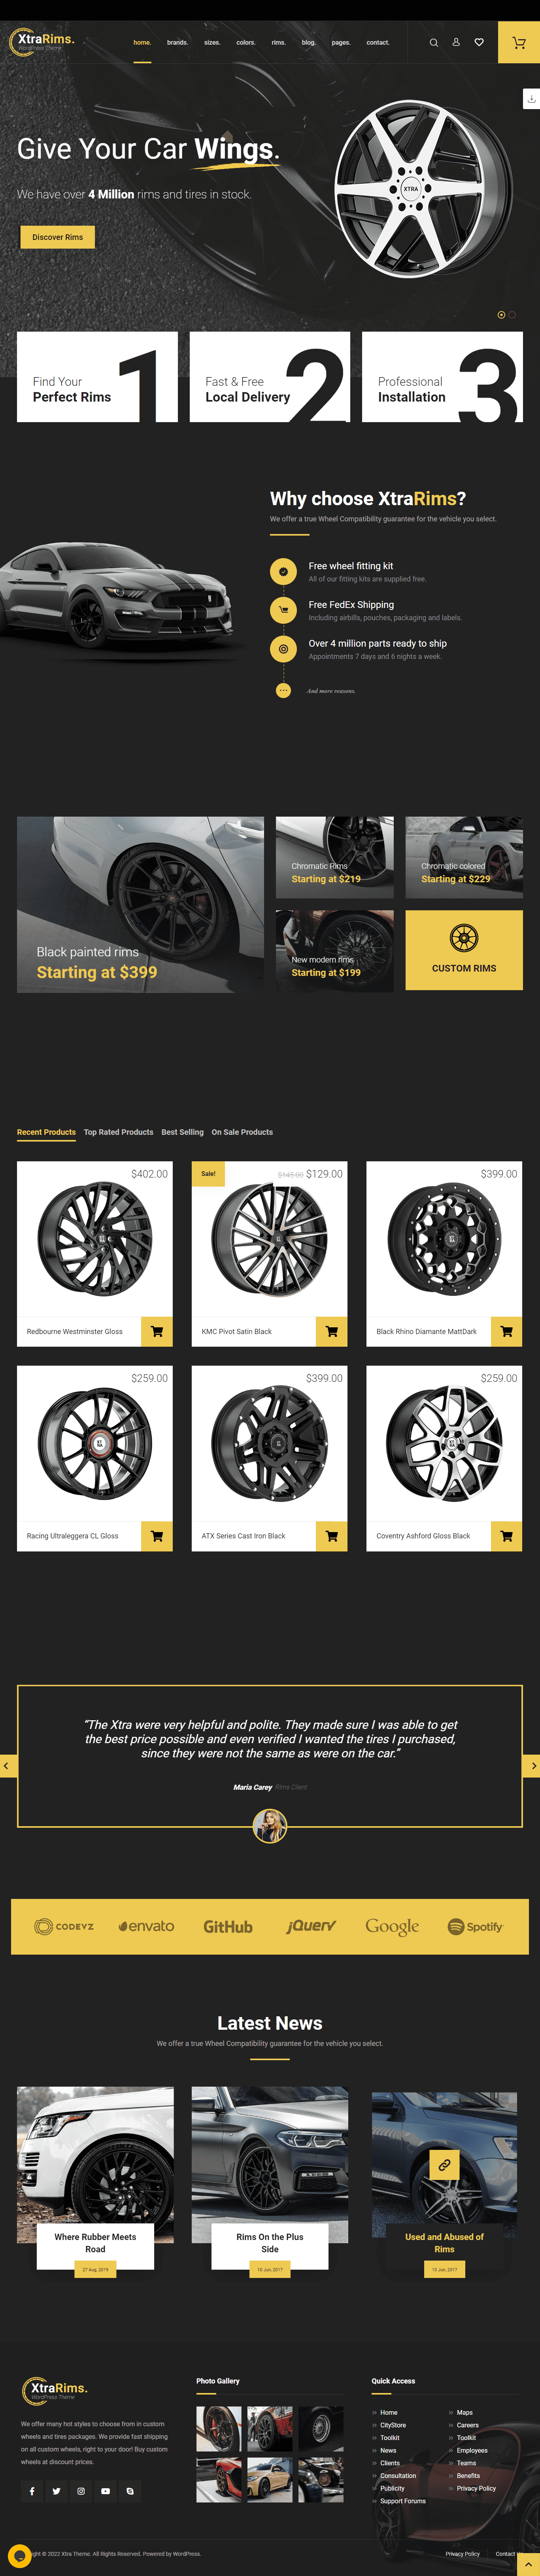Screen dimensions: 540x2576
Task: Show next testimonial with right arrow
Action: [532, 1766]
